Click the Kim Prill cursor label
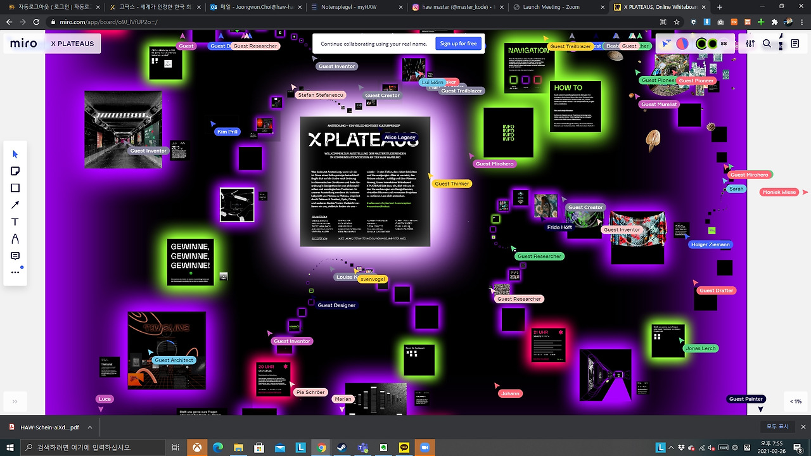 click(x=227, y=132)
